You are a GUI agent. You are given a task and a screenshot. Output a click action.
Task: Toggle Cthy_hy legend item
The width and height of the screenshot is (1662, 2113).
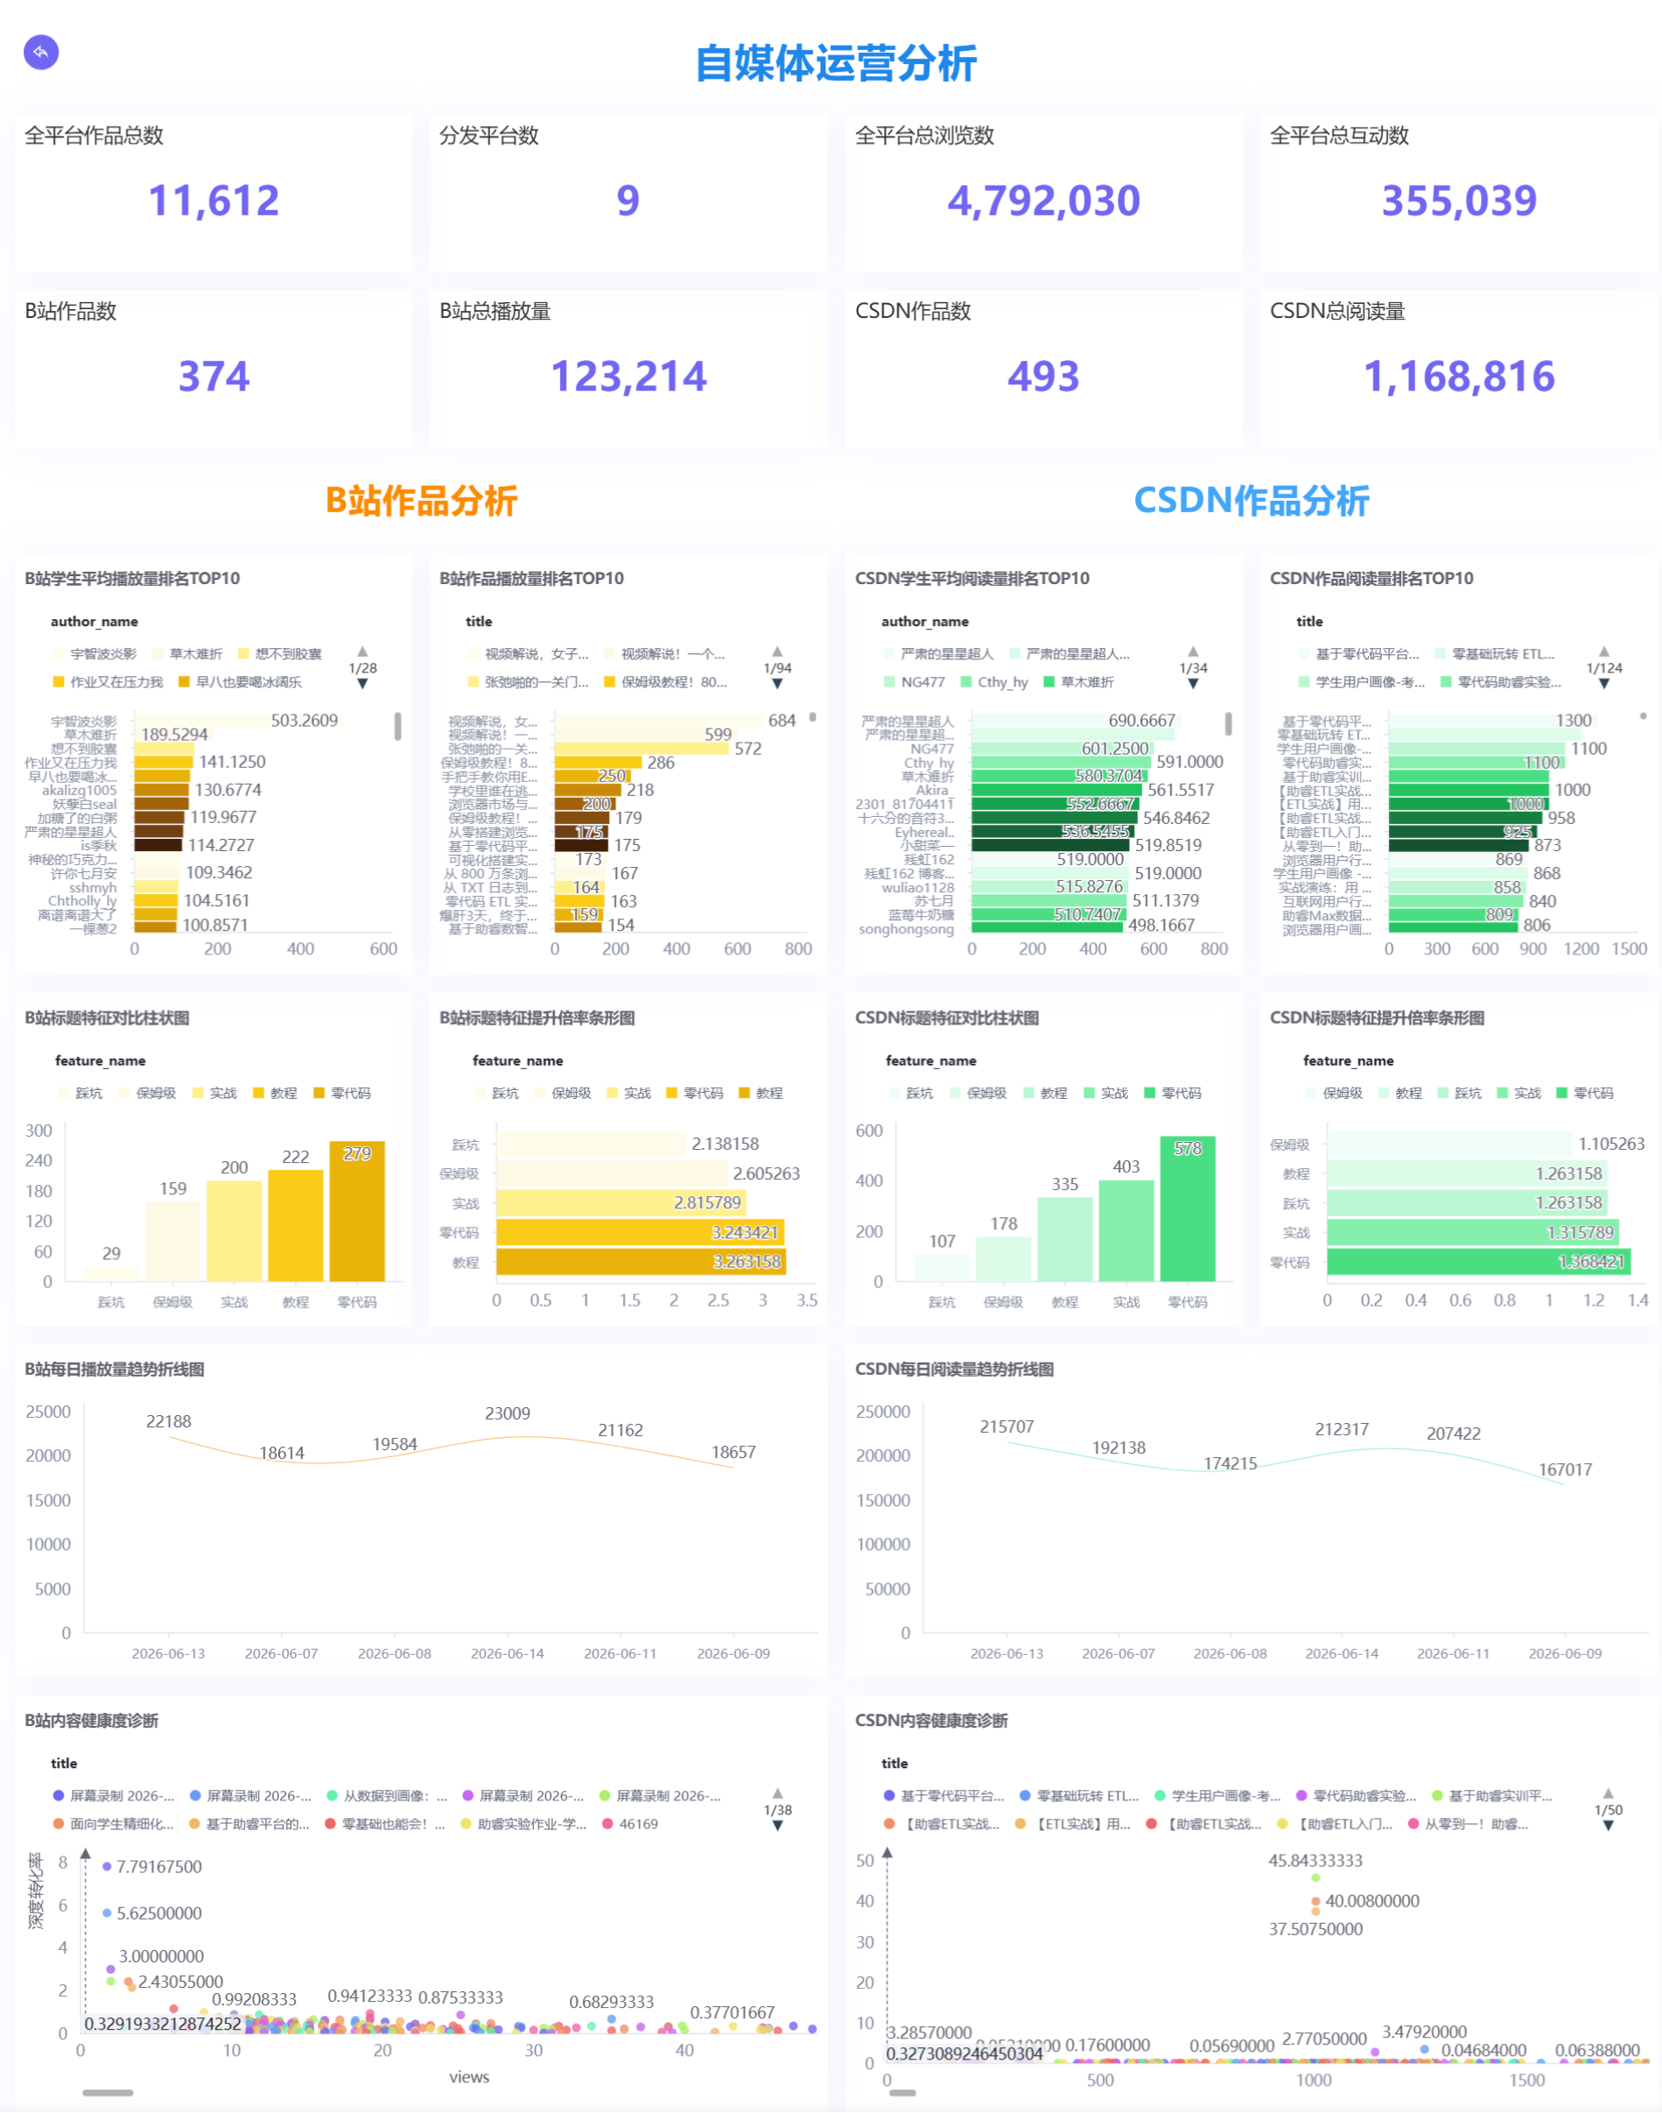coord(993,681)
